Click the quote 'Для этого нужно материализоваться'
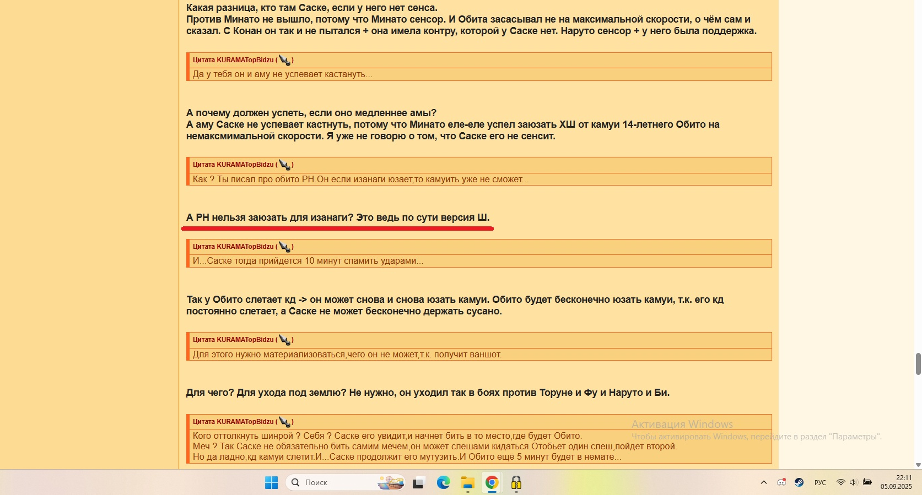This screenshot has width=922, height=495. 347,355
